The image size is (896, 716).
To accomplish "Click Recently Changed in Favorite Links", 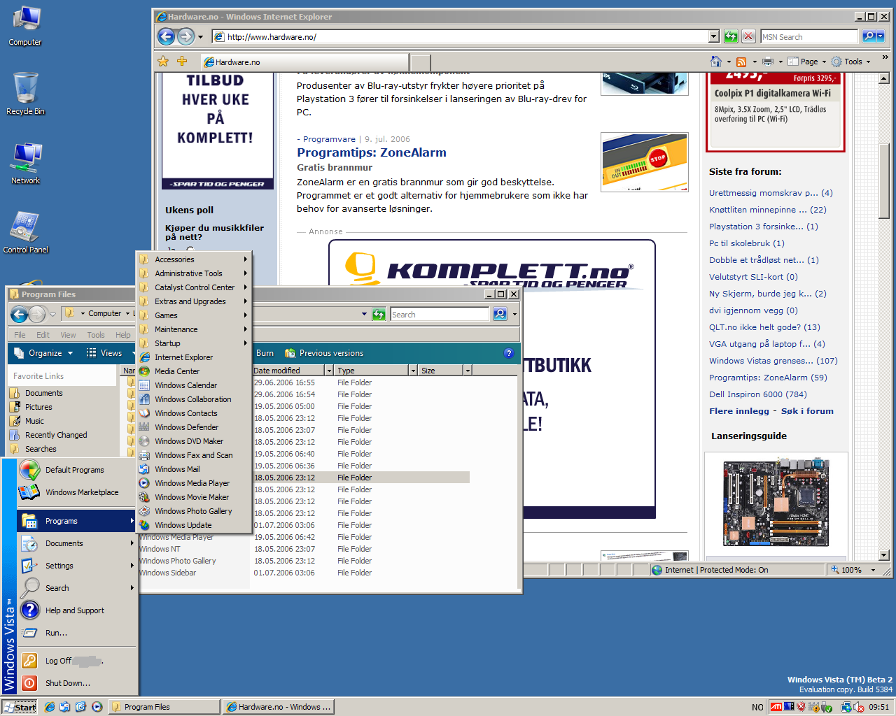I will click(56, 435).
